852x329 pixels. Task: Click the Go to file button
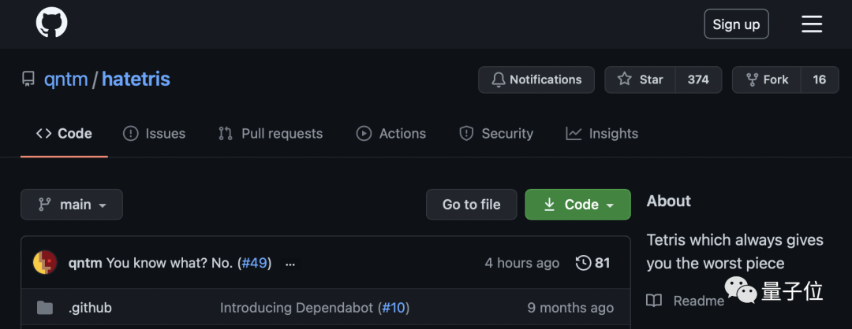click(x=472, y=205)
